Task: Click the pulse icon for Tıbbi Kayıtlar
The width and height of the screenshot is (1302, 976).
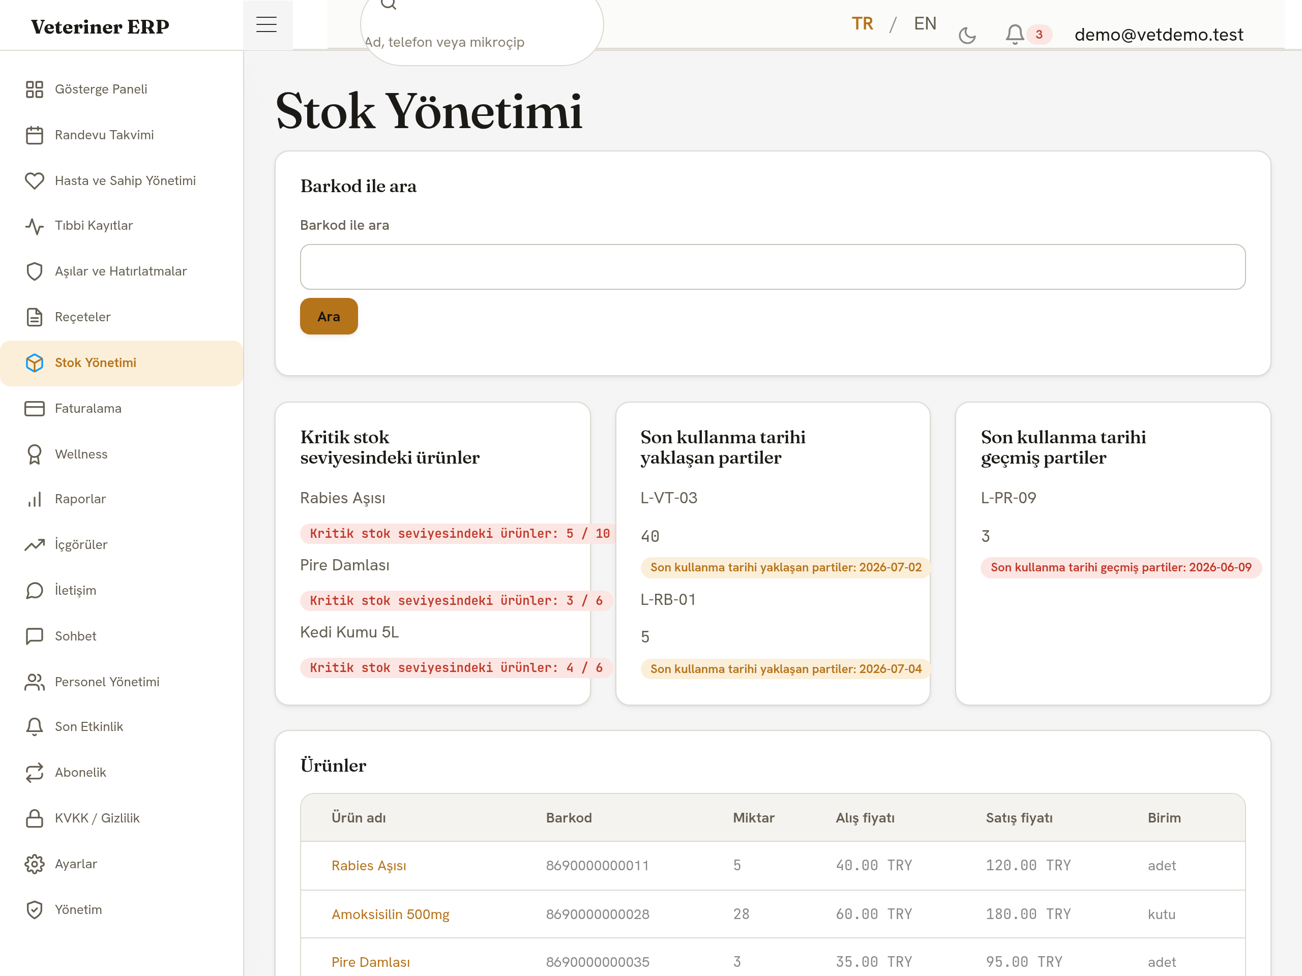Action: [34, 226]
